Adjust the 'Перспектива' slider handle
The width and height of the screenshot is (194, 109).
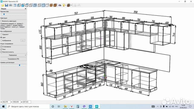point(4,14)
